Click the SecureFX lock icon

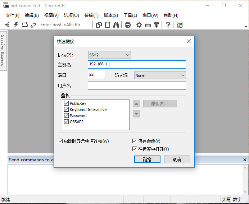pos(180,25)
